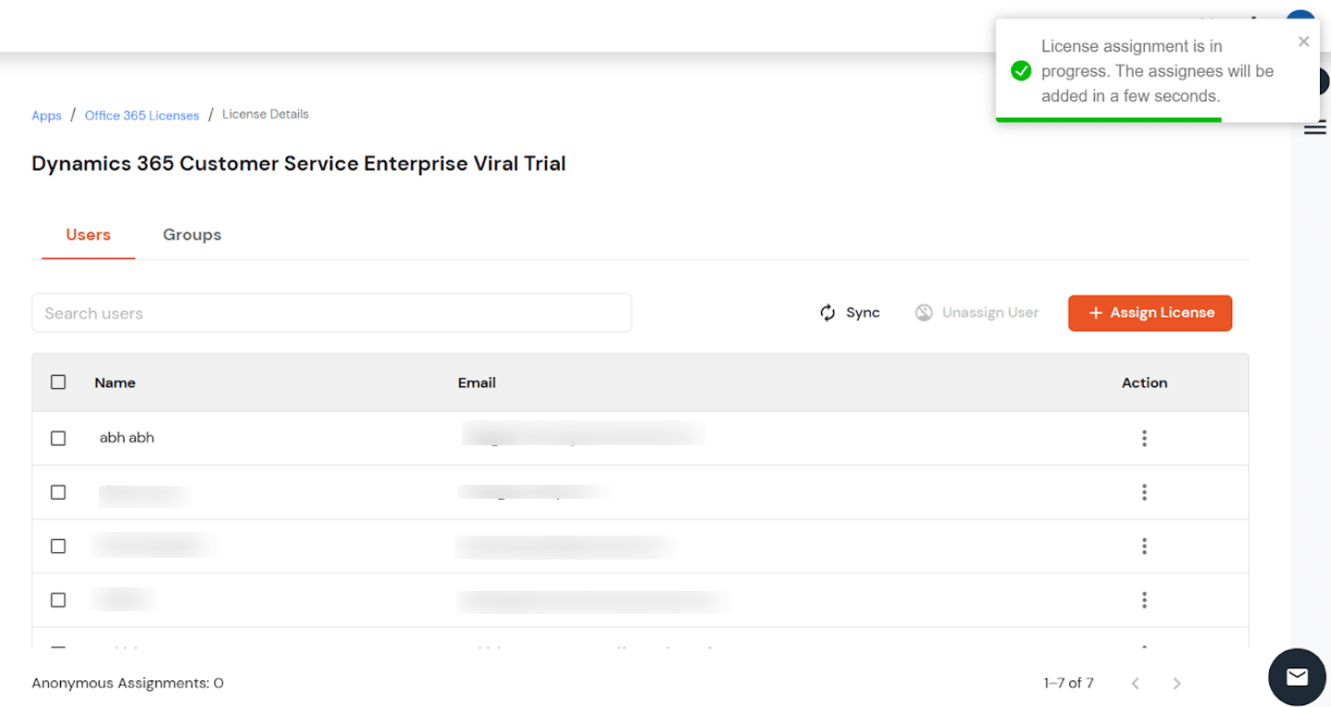Select the Users tab
1331x707 pixels.
click(x=88, y=234)
